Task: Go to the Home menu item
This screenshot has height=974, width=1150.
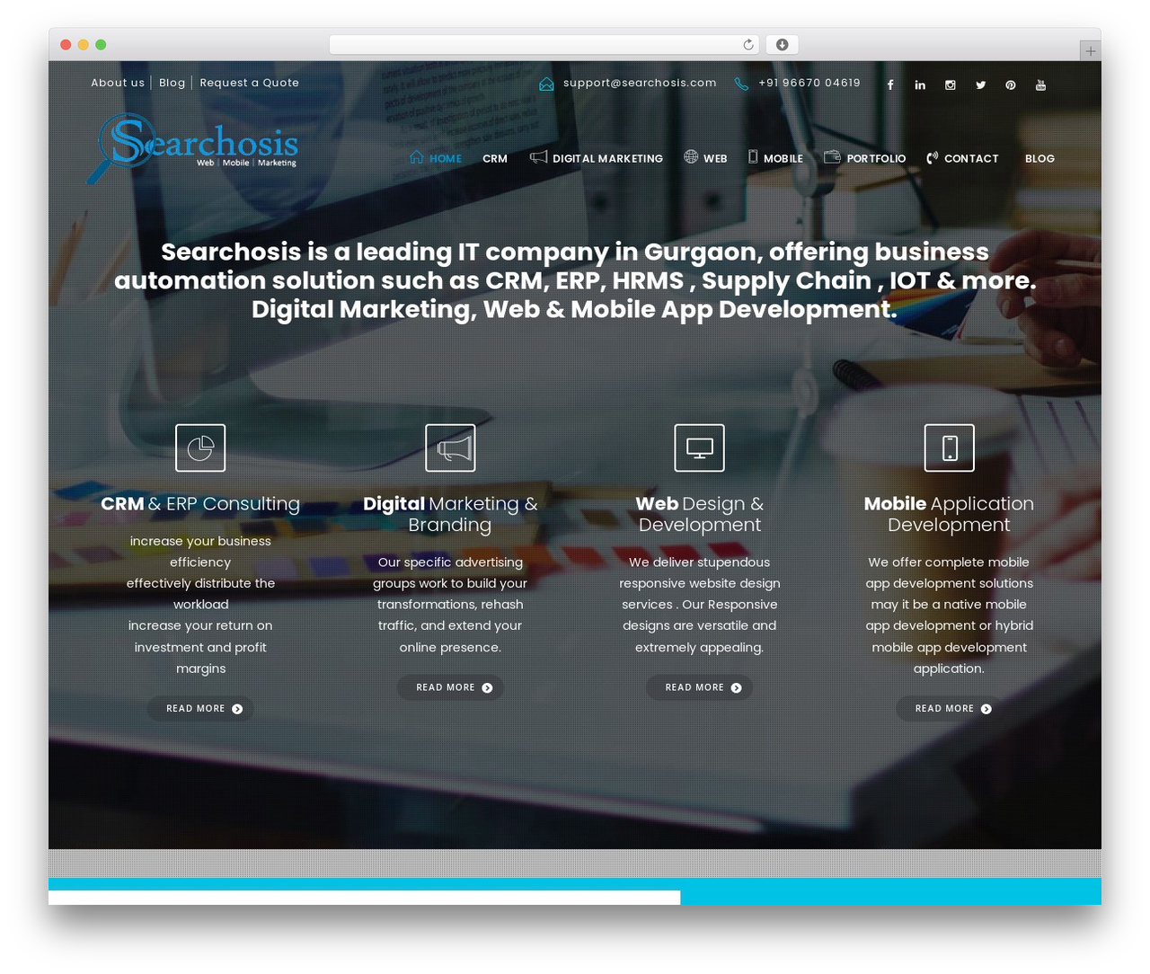Action: (x=436, y=158)
